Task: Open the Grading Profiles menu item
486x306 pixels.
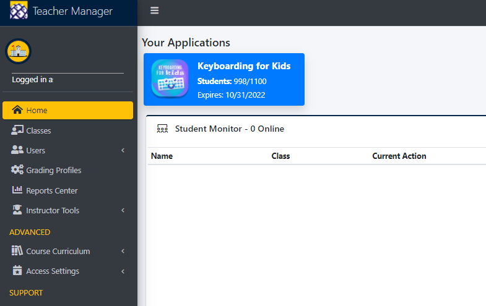Action: (67, 170)
